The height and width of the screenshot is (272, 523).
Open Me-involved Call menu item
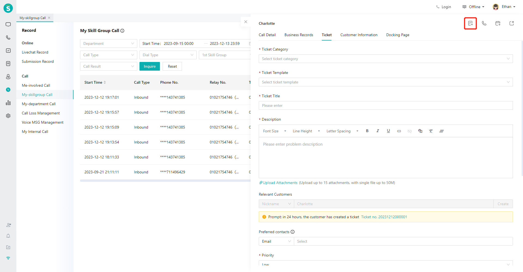pos(36,85)
